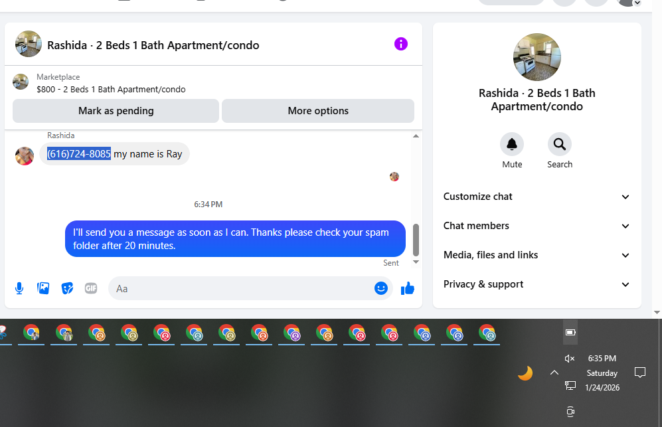The width and height of the screenshot is (662, 427).
Task: Click the More options button
Action: click(x=318, y=111)
